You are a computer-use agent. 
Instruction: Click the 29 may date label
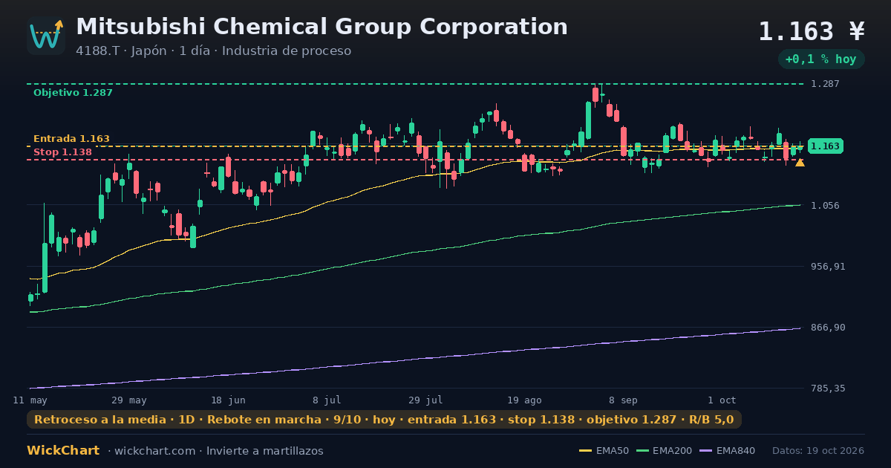coord(129,400)
